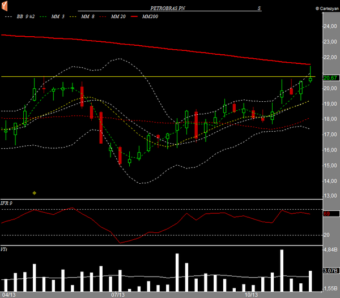Click the 07/13 date axis marker

coord(118,295)
